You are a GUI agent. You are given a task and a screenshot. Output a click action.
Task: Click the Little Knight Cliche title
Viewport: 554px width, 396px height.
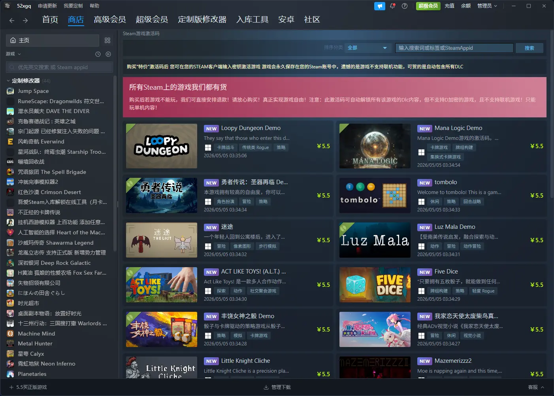(246, 361)
